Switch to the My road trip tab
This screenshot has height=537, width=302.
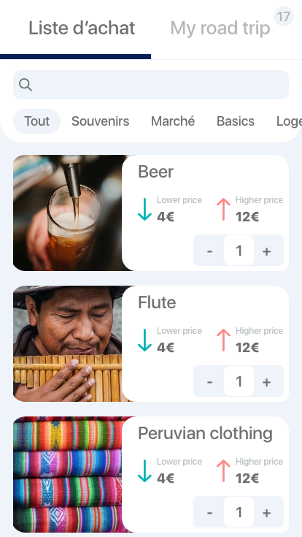[220, 28]
